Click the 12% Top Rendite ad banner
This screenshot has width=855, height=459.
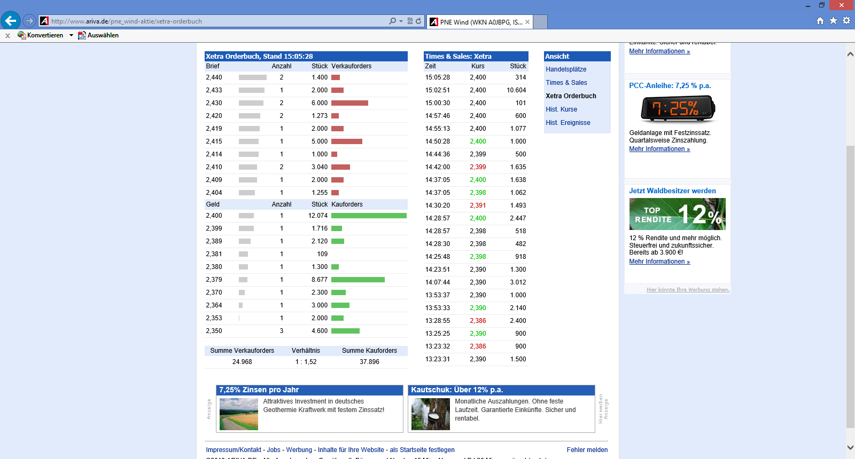tap(677, 214)
